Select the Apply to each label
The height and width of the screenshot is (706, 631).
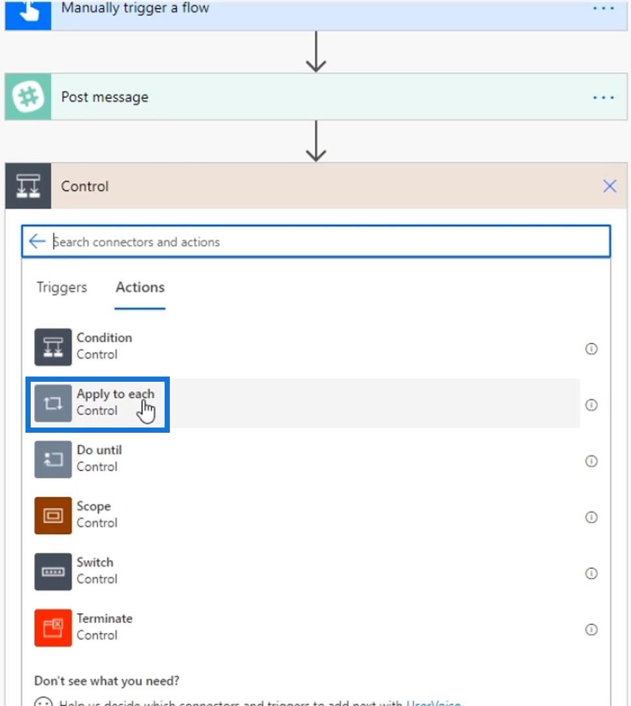[115, 394]
